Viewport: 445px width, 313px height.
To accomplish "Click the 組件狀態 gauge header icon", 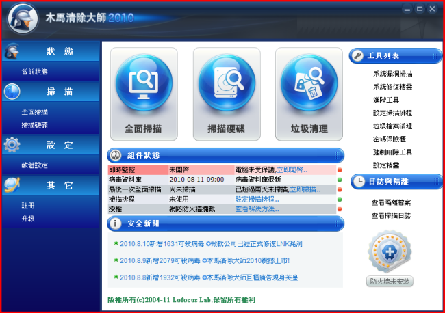I will [116, 155].
